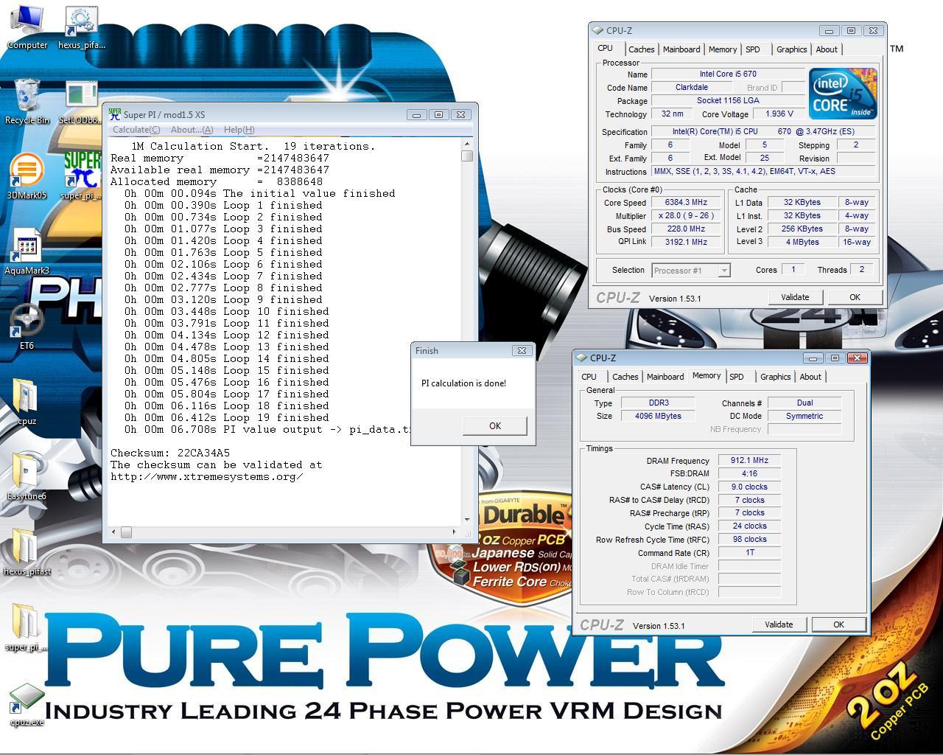Click the Super PI title bar icon
Screen dimensions: 943x755
click(x=114, y=114)
